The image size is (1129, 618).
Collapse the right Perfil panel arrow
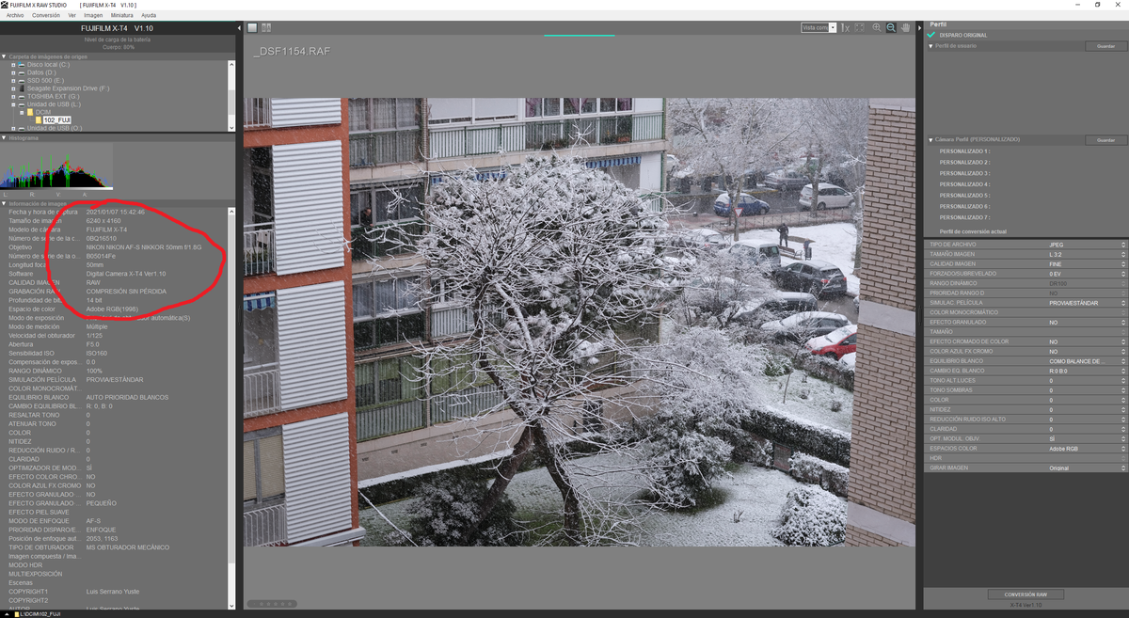point(920,27)
